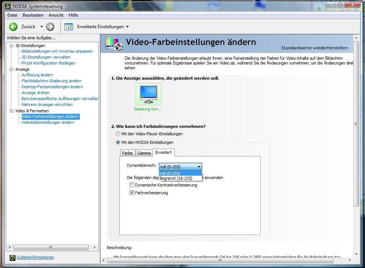Switch to the Erweitert tab
Image resolution: width=365 pixels, height=268 pixels.
[164, 152]
